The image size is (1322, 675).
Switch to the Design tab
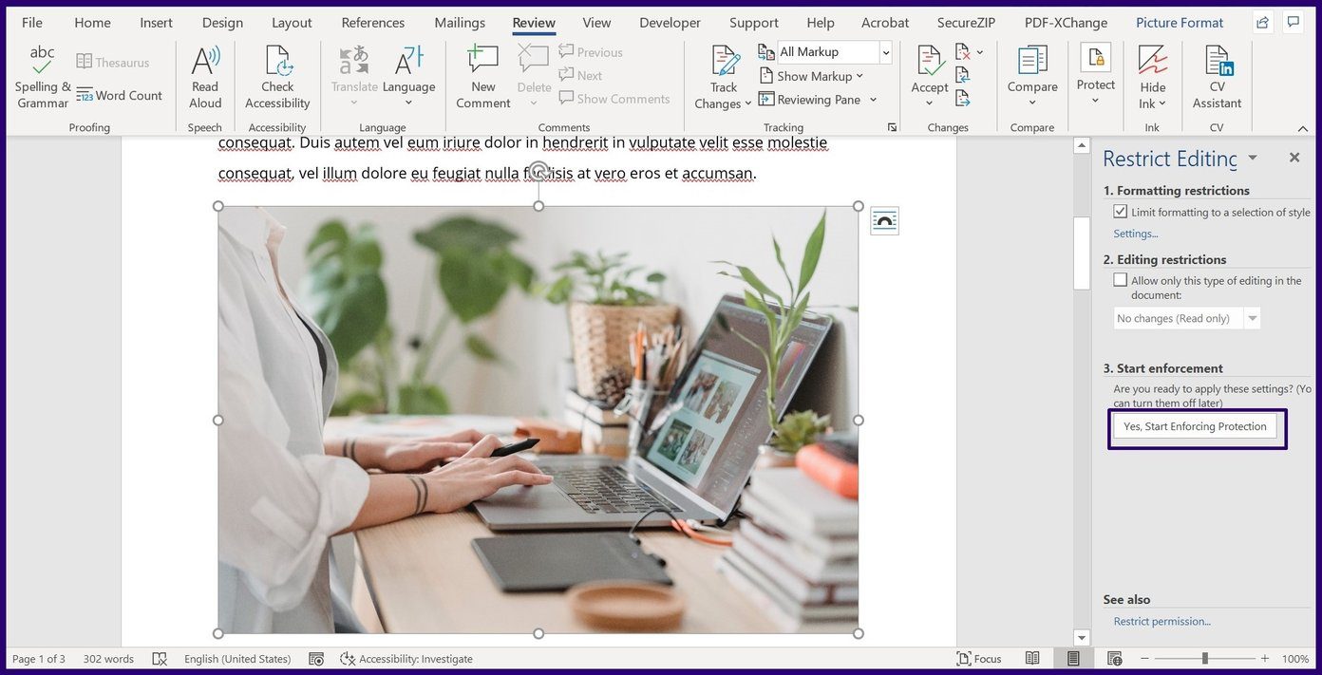click(x=222, y=22)
